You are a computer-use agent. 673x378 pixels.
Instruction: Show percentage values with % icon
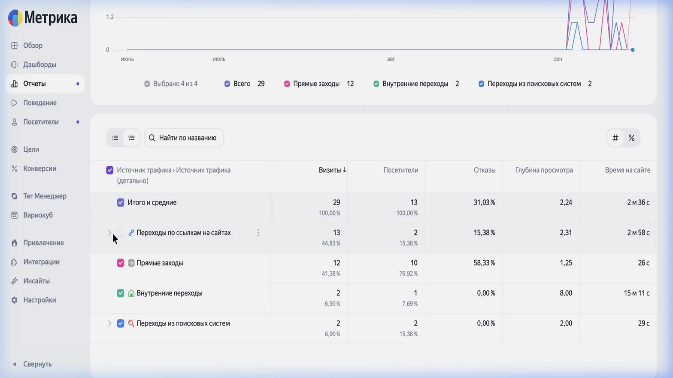coord(631,138)
